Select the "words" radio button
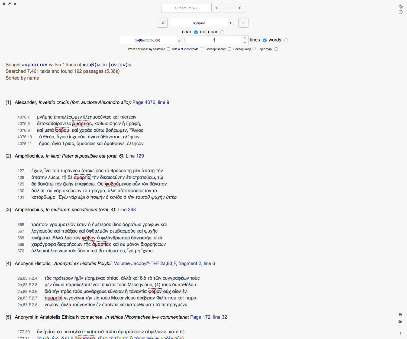This screenshot has width=407, height=339. (286, 40)
